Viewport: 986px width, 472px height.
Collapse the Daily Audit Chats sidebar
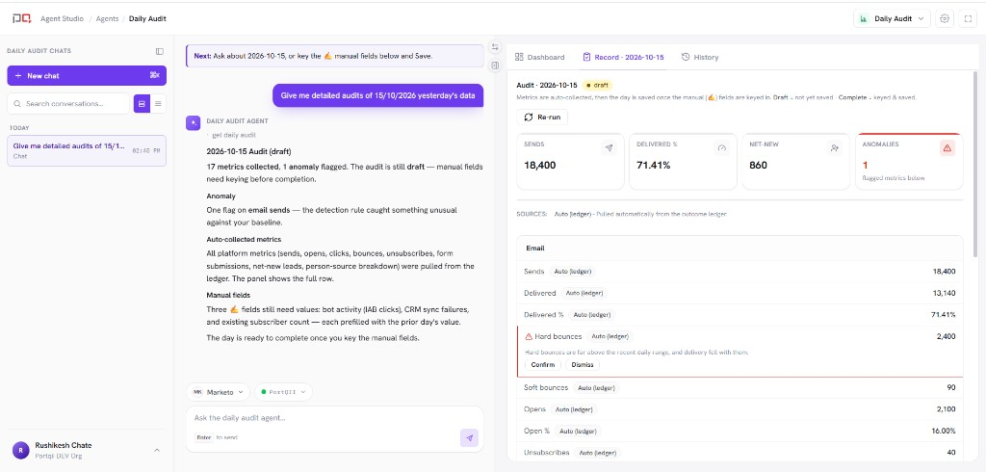point(160,51)
